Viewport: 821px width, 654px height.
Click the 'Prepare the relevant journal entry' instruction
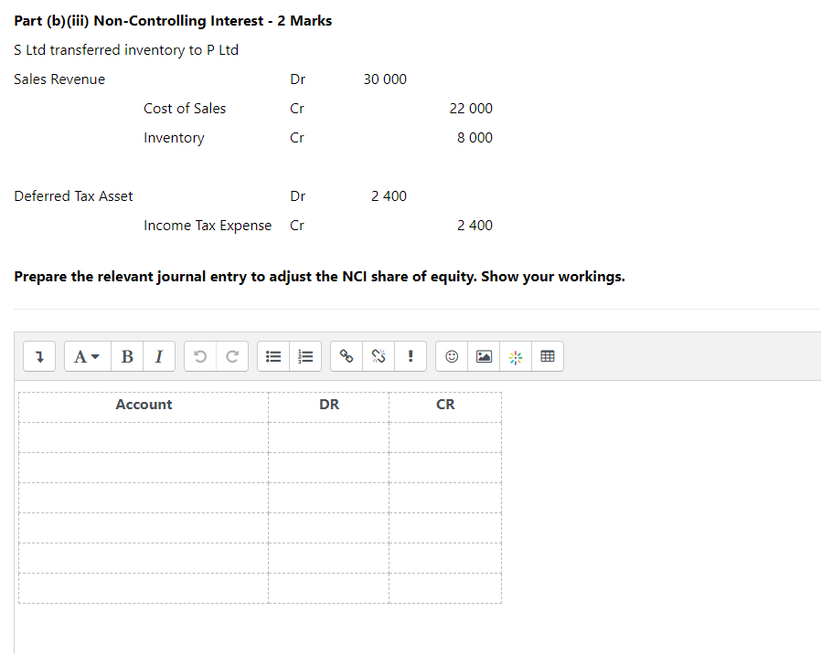click(x=319, y=277)
